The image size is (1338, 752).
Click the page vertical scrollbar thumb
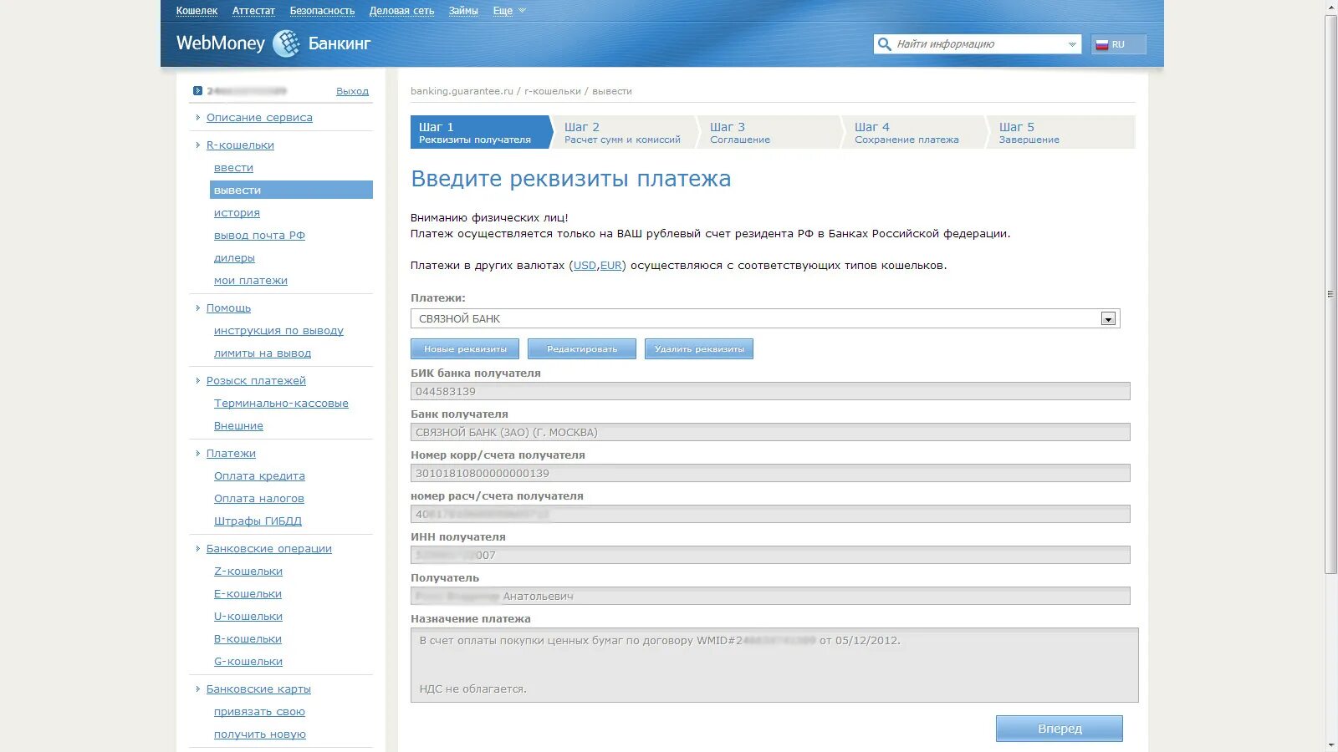1331,294
